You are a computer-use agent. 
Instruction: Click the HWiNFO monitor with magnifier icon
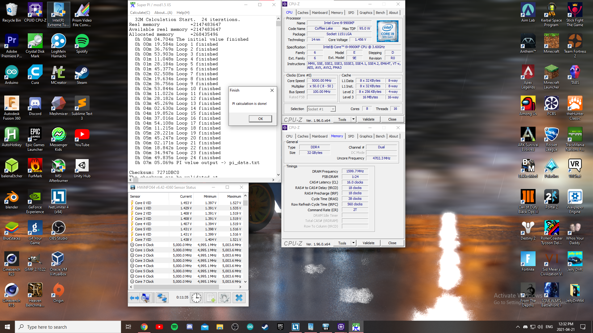tap(145, 298)
